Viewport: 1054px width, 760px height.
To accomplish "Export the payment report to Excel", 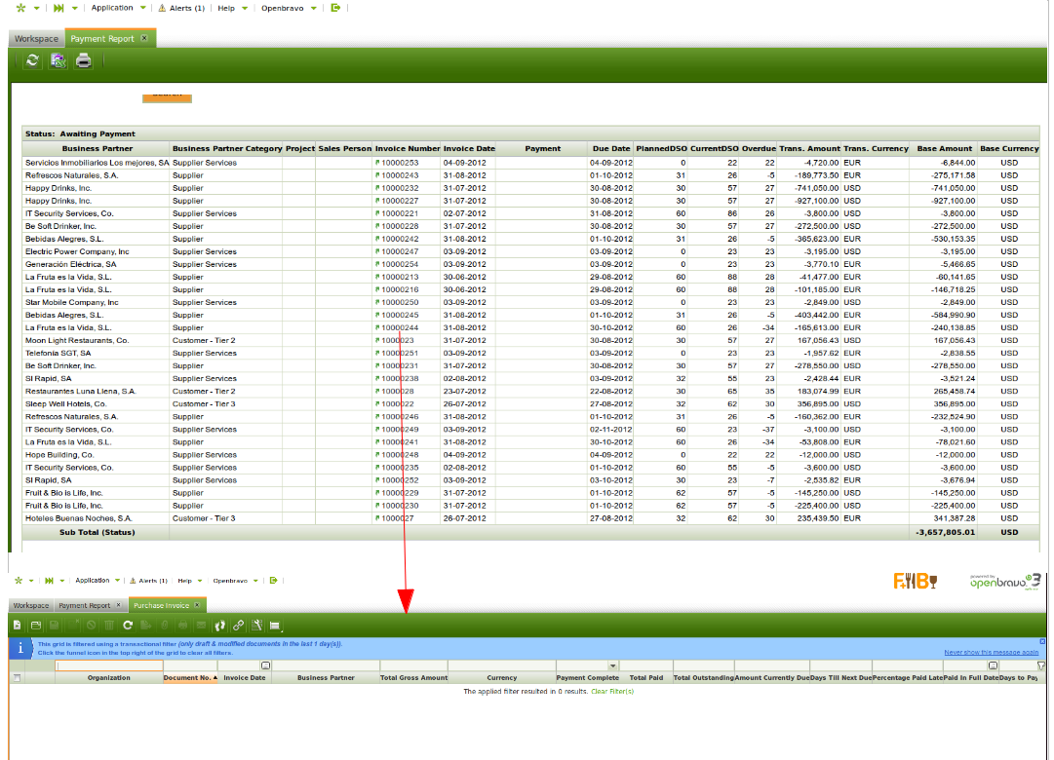I will point(59,60).
